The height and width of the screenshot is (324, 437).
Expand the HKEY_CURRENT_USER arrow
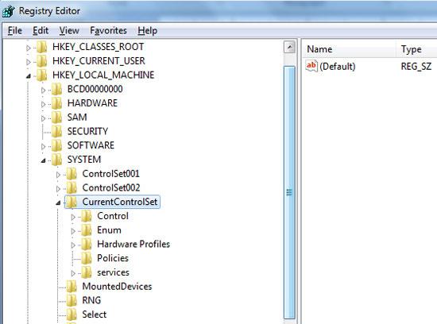tap(29, 62)
